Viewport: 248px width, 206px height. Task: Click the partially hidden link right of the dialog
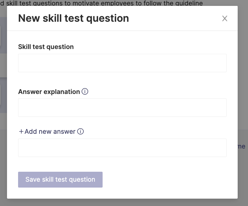(241, 146)
